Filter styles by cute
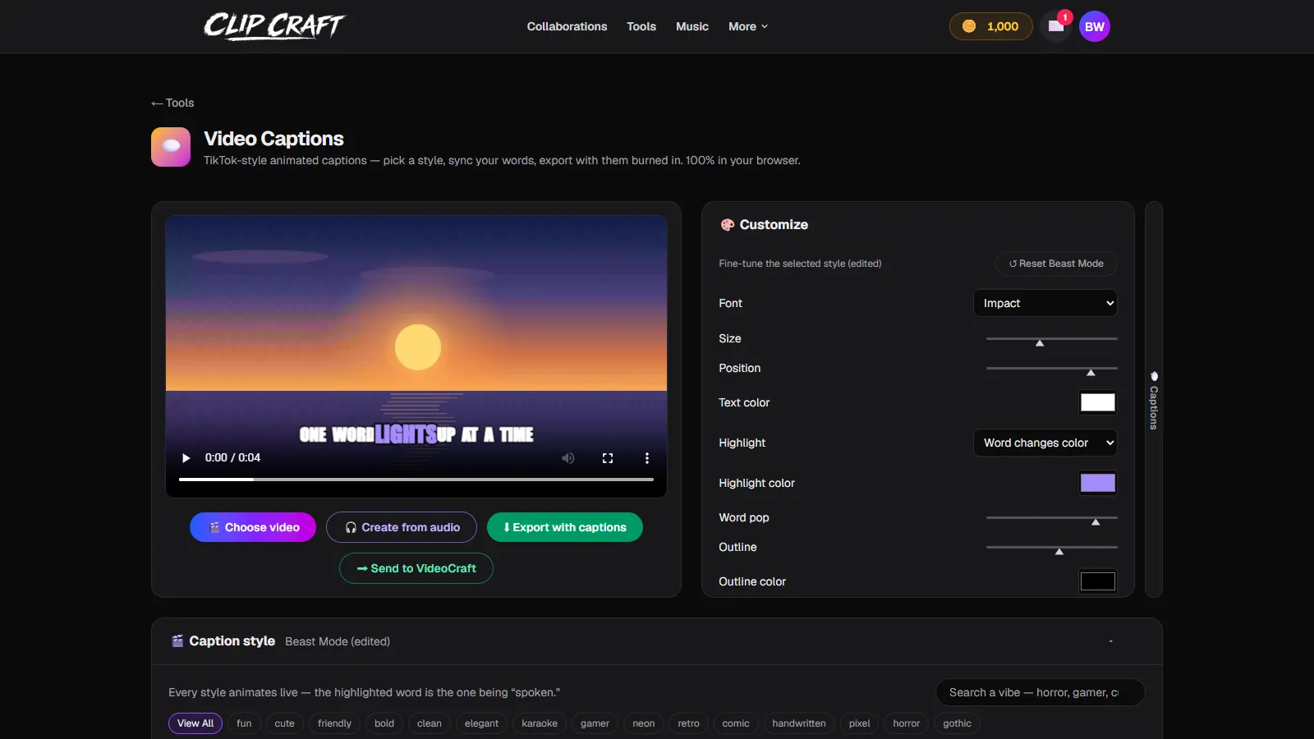This screenshot has width=1314, height=739. (284, 723)
